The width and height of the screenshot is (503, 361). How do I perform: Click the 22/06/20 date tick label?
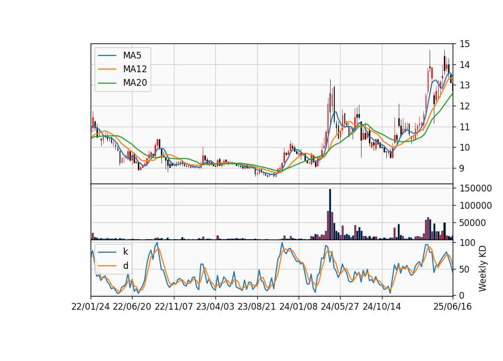click(132, 307)
